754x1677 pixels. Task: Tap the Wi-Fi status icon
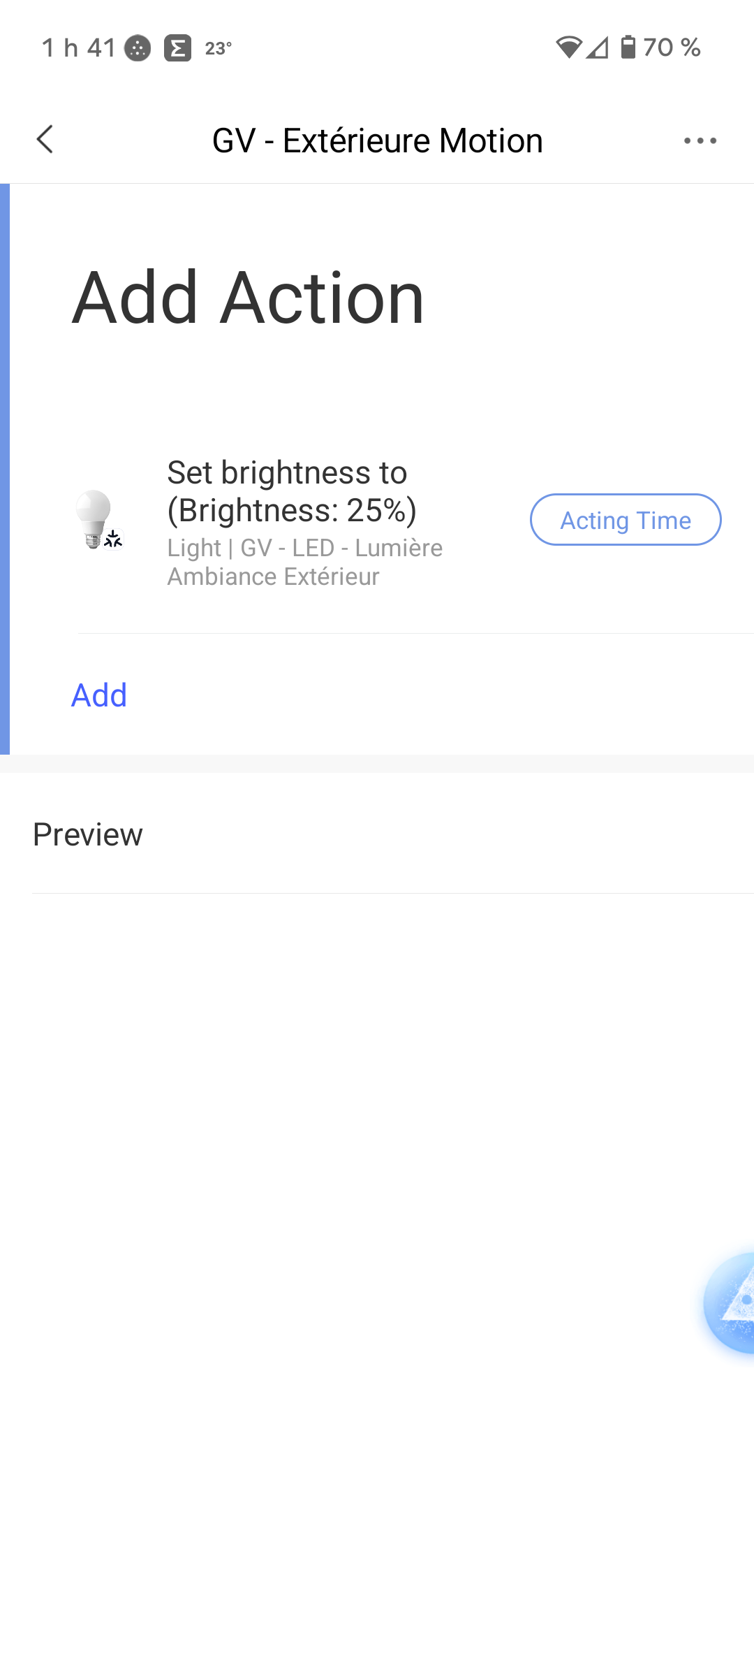[x=569, y=48]
